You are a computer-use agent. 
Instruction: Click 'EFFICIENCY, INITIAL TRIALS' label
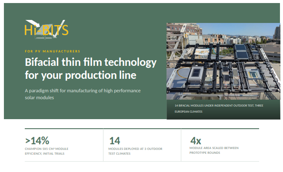[45, 153]
